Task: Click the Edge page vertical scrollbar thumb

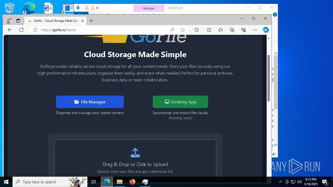Action: [x=268, y=78]
